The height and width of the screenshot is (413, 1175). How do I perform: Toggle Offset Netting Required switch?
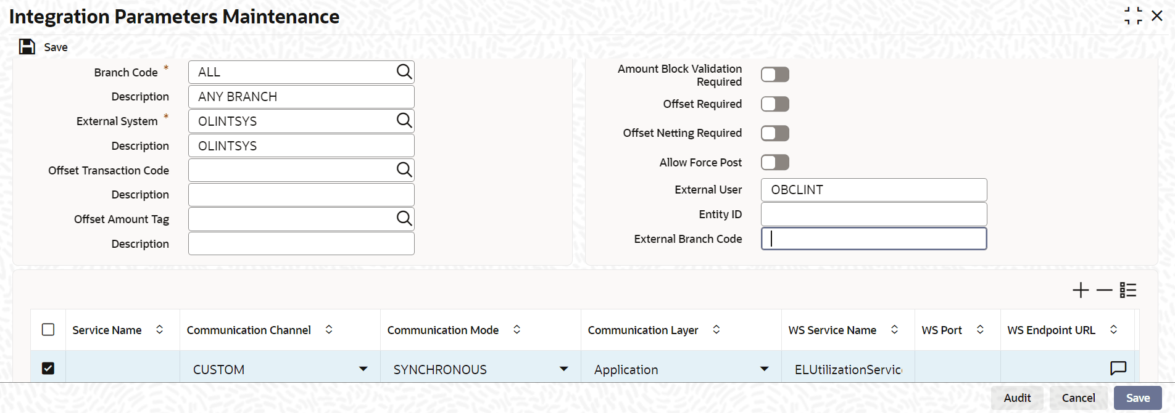coord(774,133)
